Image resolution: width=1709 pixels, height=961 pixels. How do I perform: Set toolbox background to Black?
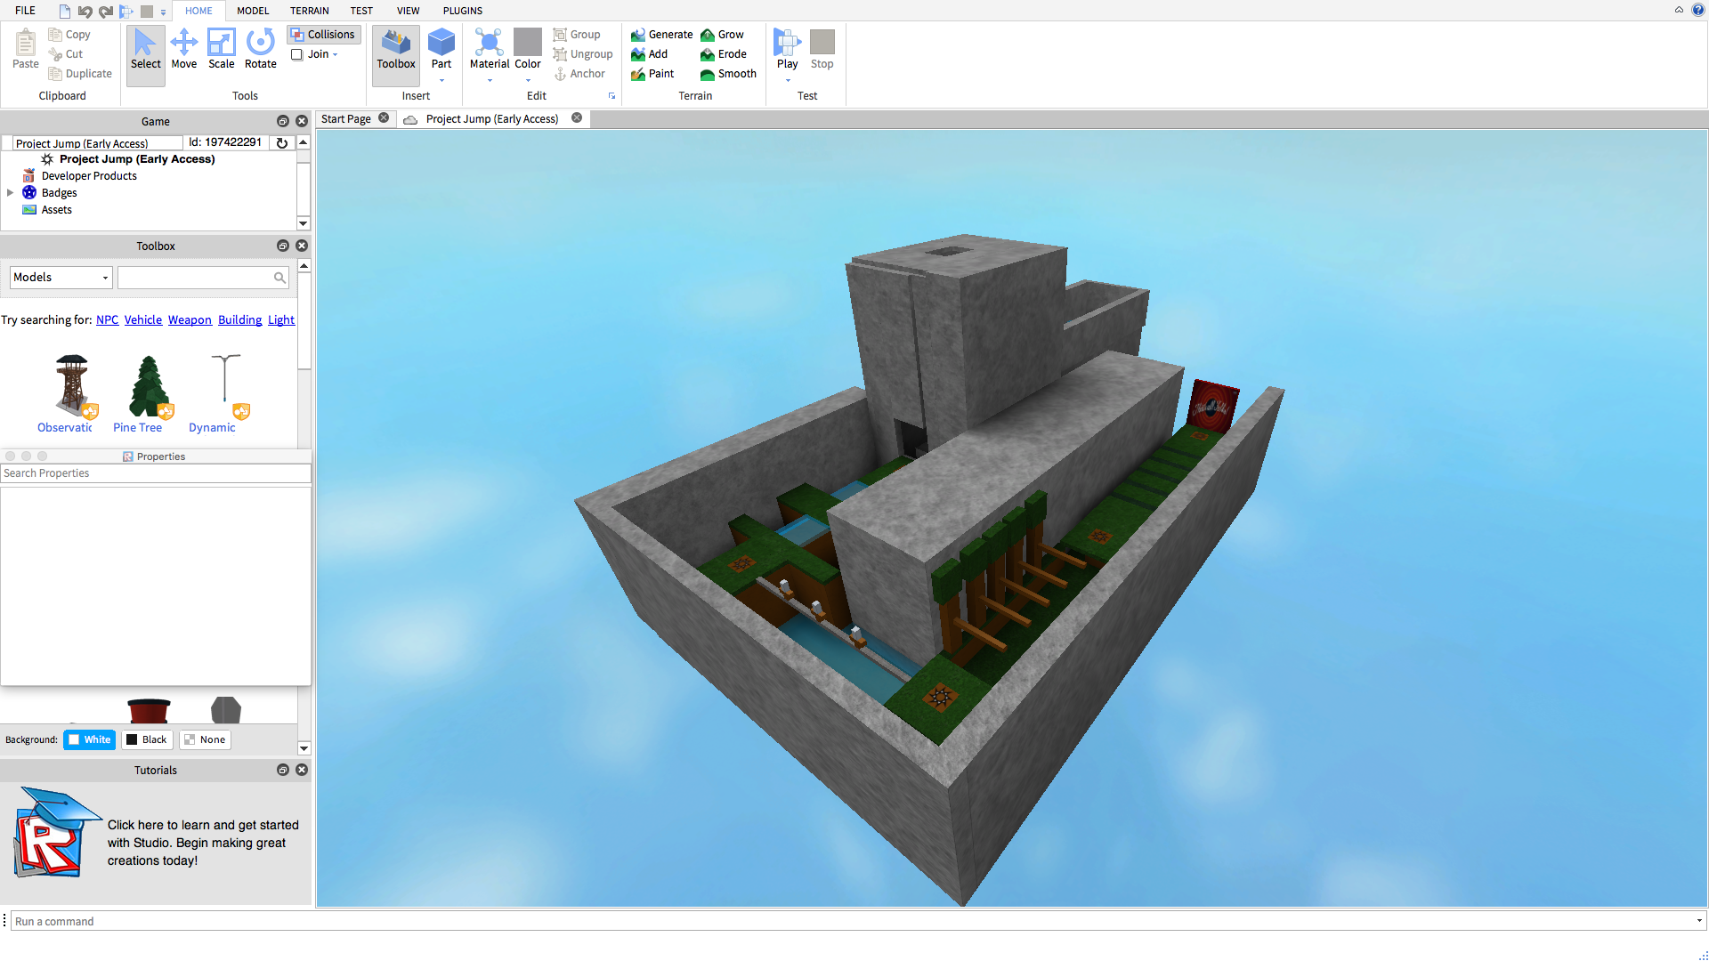tap(146, 739)
